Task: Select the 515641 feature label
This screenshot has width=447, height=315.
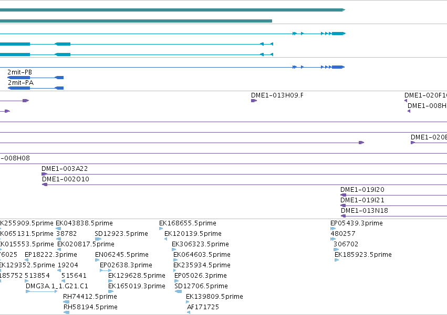Action: (74, 276)
